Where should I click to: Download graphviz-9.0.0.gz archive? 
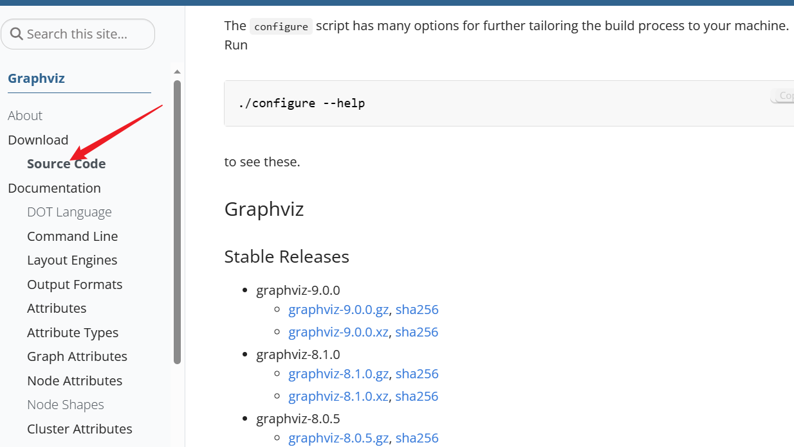(x=338, y=309)
